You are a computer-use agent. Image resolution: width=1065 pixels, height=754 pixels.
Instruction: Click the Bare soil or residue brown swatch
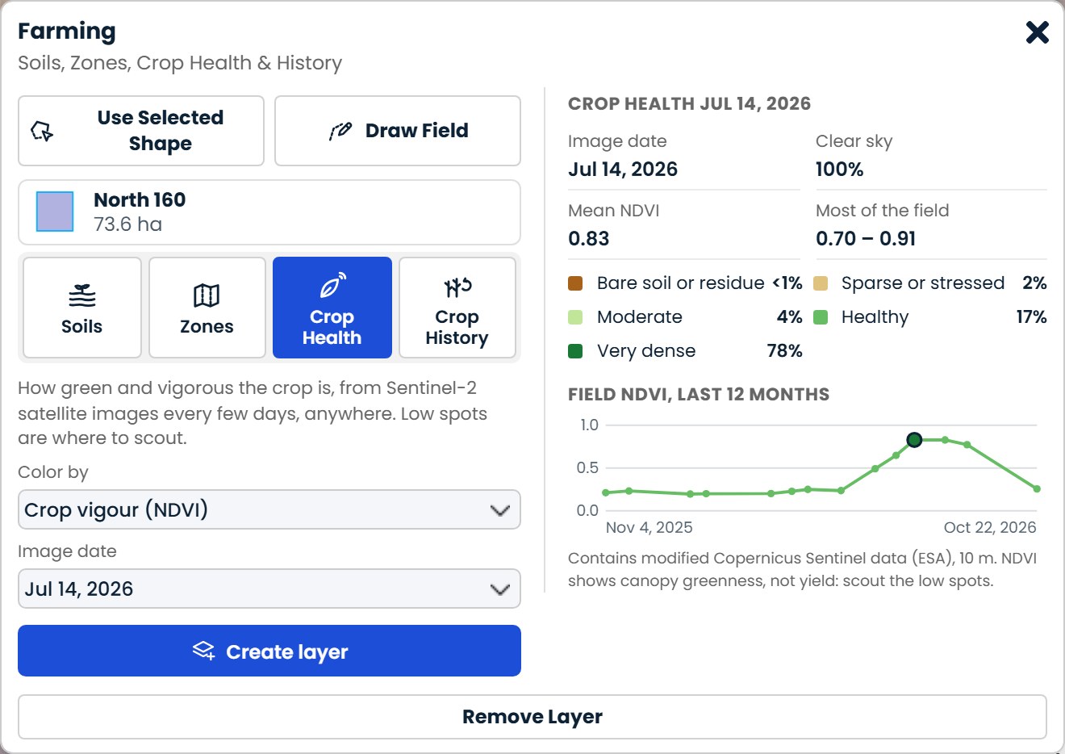tap(575, 283)
